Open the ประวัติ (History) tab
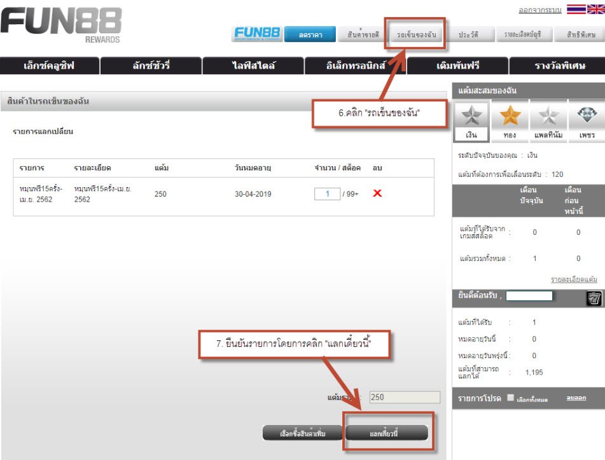605x460 pixels. pos(468,35)
